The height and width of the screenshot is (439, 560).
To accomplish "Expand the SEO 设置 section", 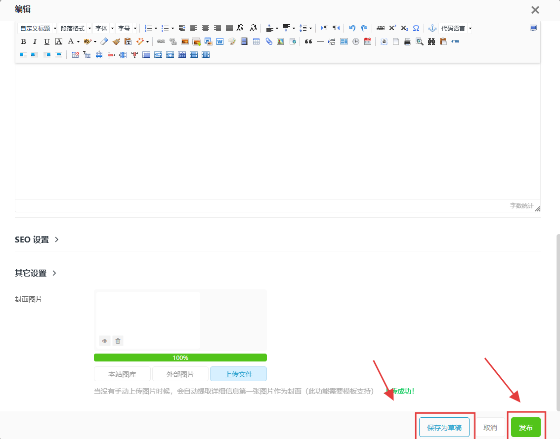I will tap(37, 239).
